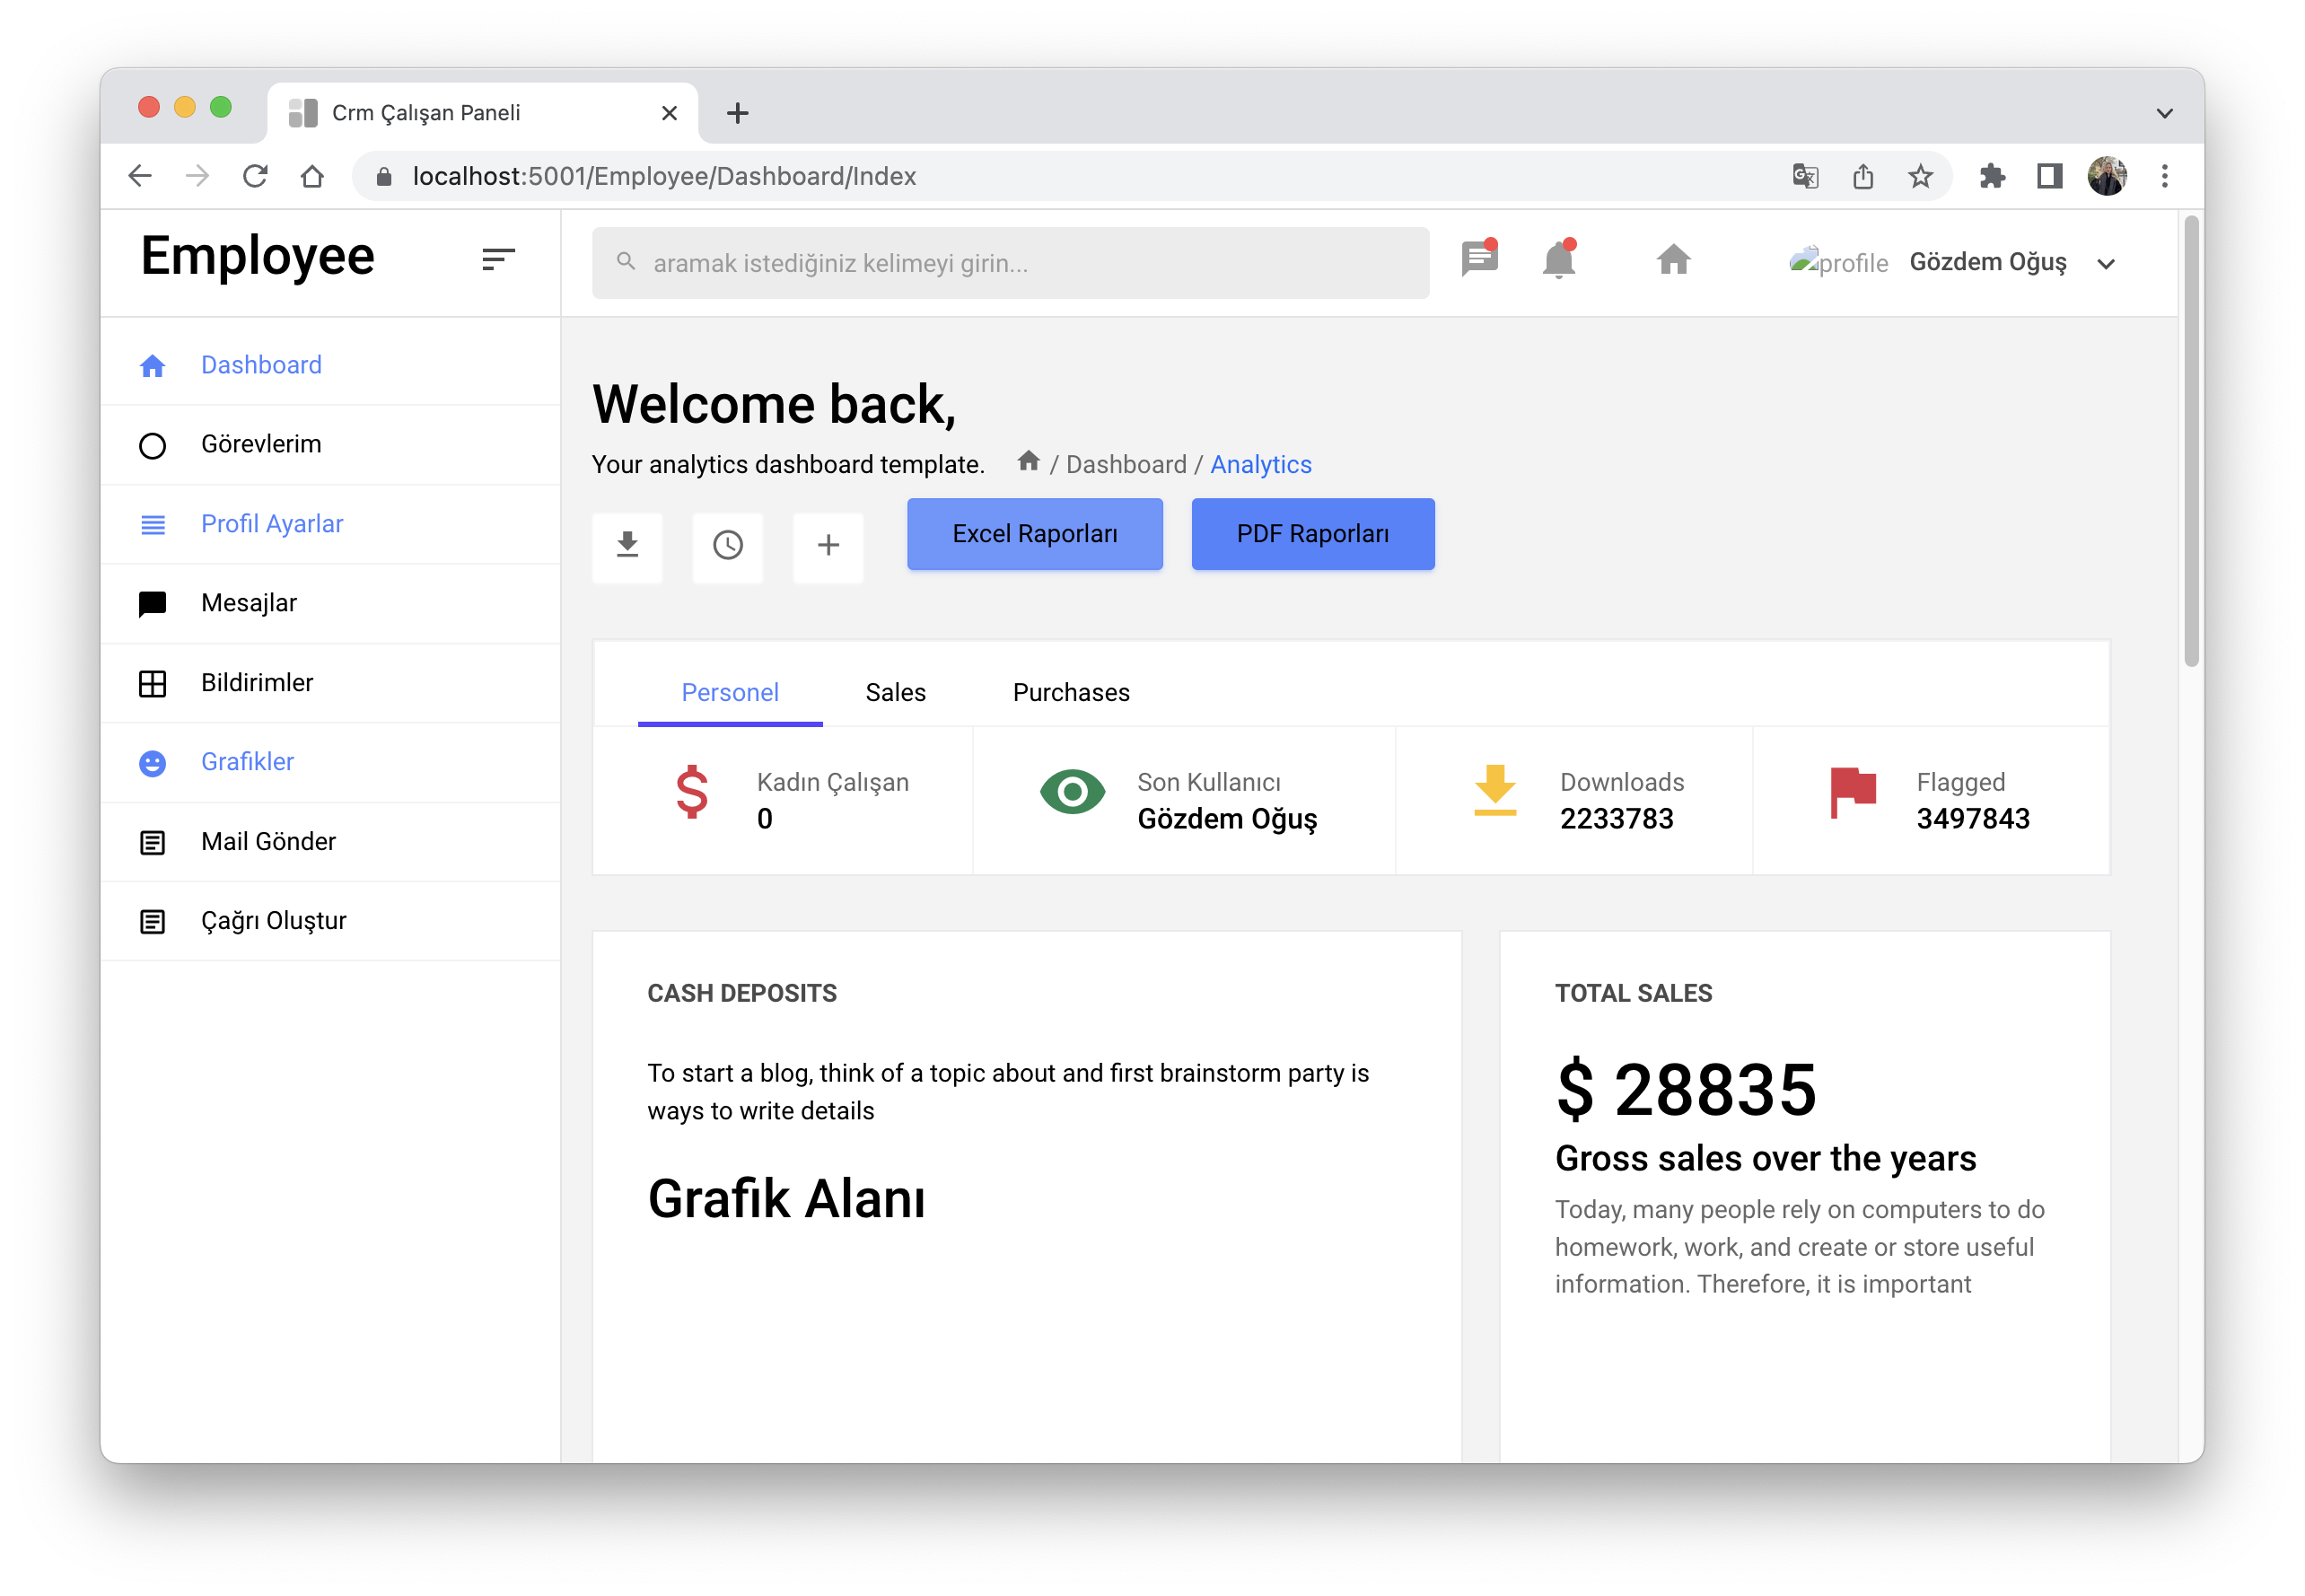Open Chrome three-dot menu
This screenshot has width=2305, height=1596.
(2164, 176)
